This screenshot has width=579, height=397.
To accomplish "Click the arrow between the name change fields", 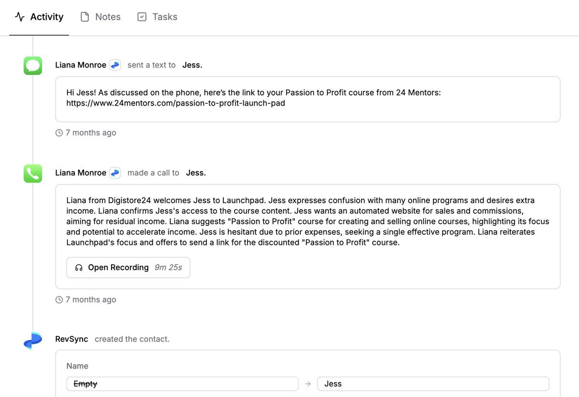I will (308, 383).
